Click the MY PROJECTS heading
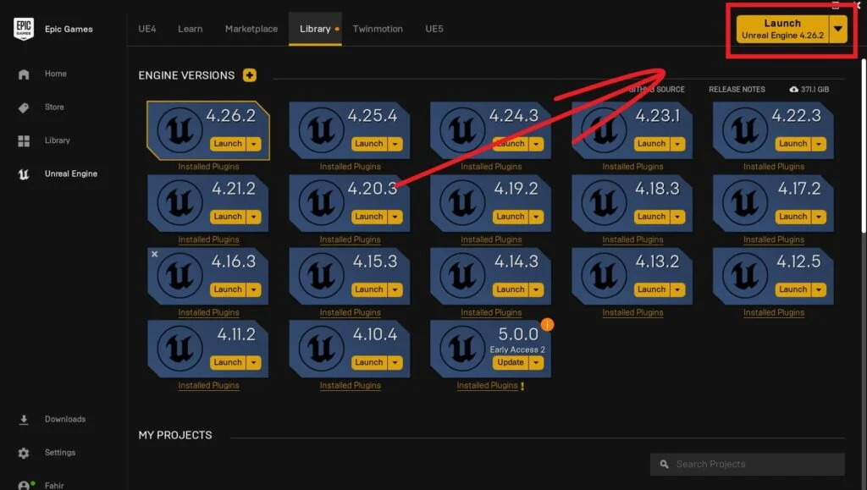Viewport: 867px width, 490px height. (175, 435)
